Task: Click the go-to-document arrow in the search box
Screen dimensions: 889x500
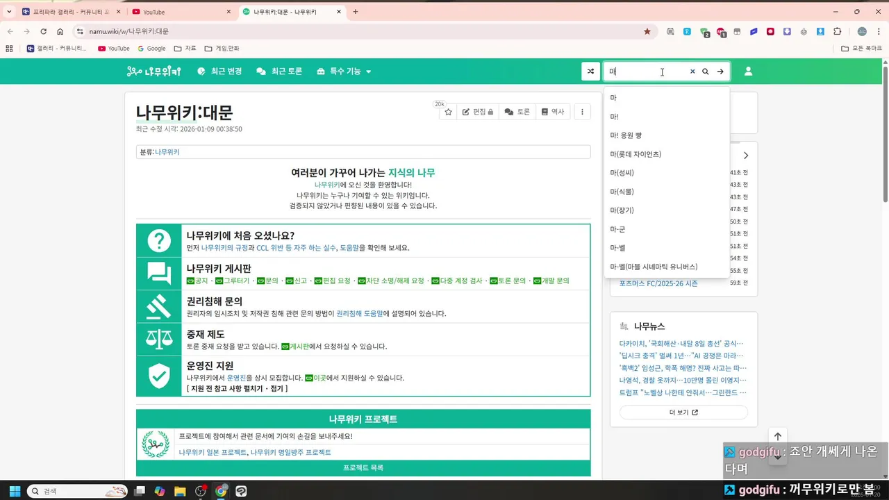Action: pos(721,72)
